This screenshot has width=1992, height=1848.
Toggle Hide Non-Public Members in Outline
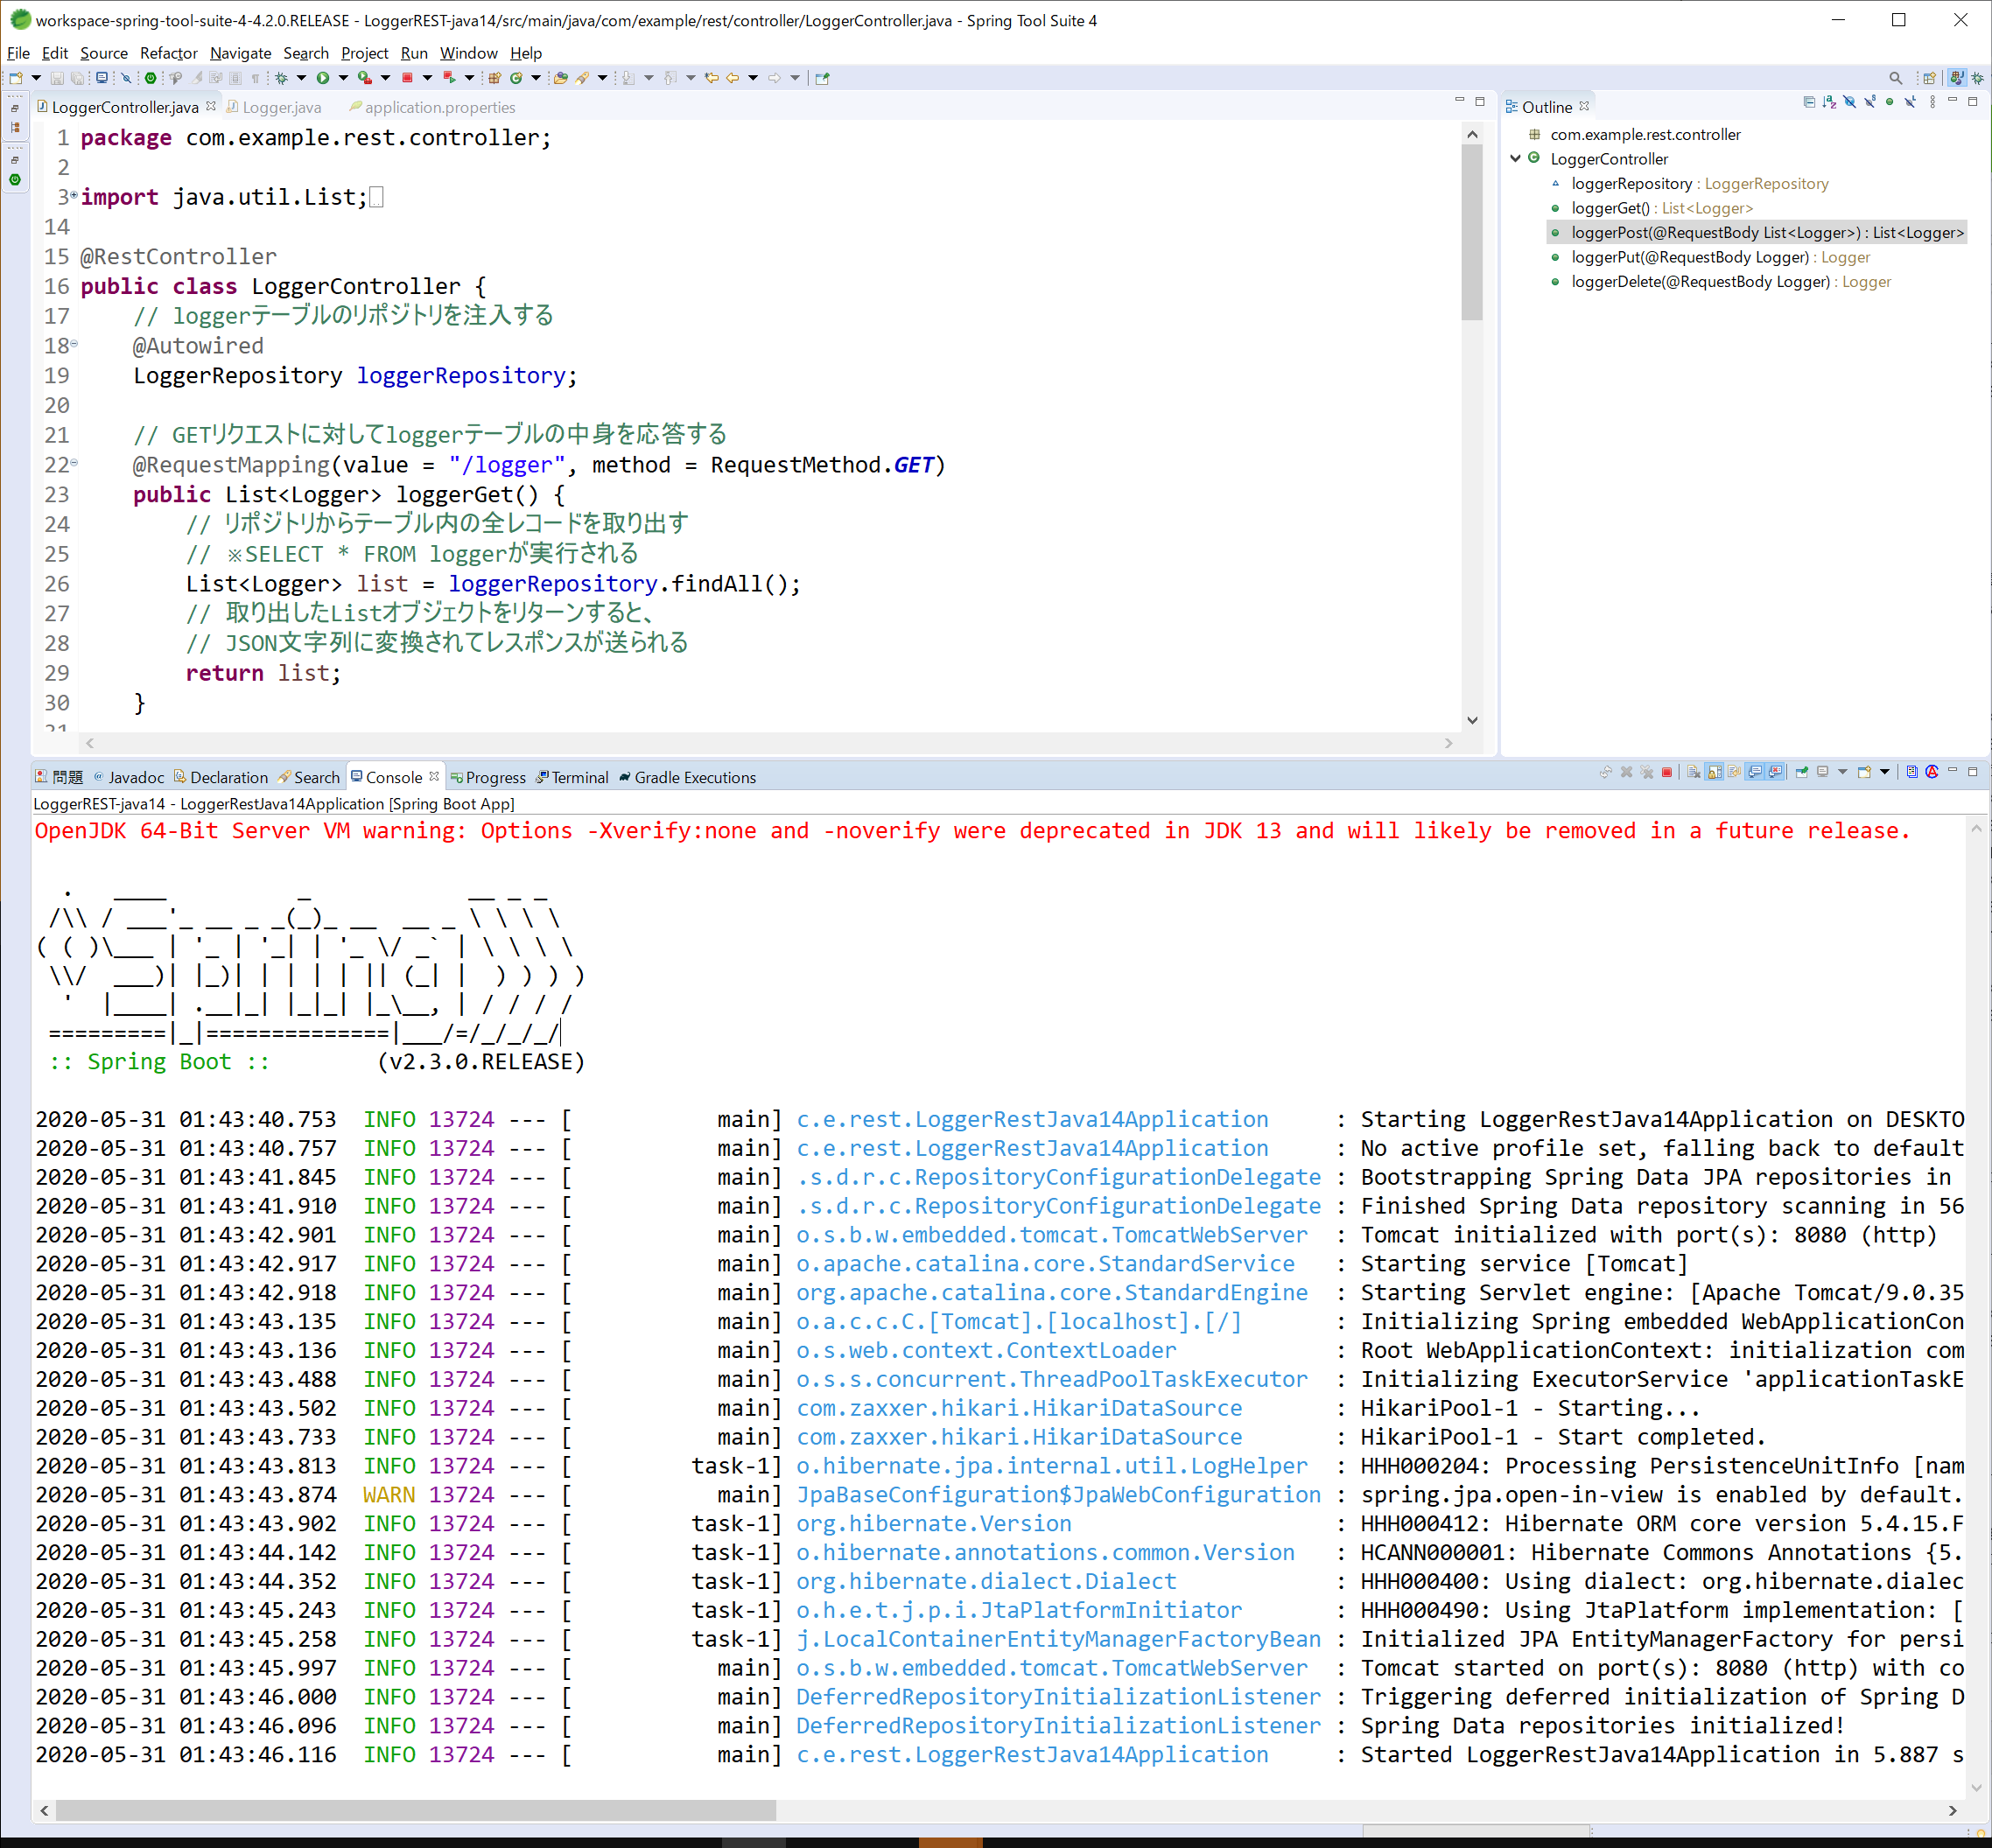click(1890, 102)
